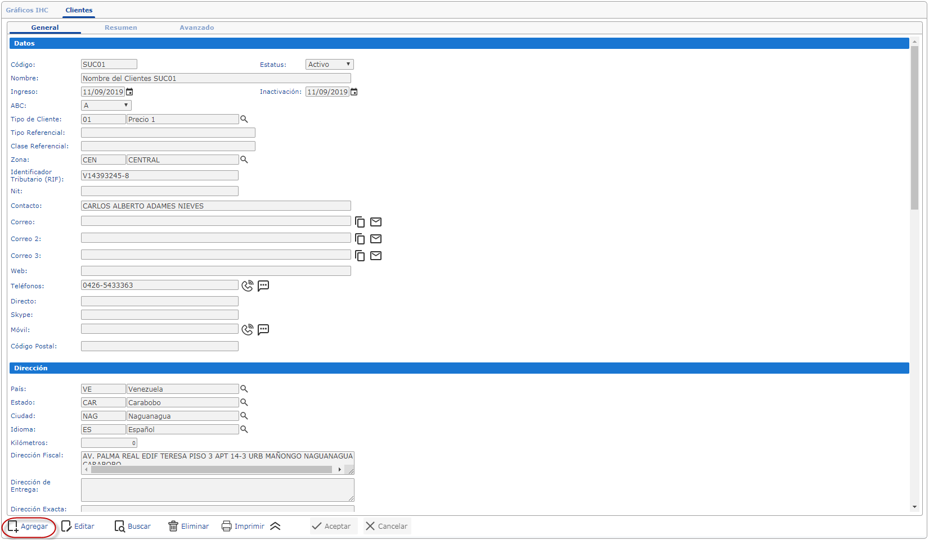Open search lookup for Tipo de Cliente
Screen dimensions: 929x540
[244, 119]
